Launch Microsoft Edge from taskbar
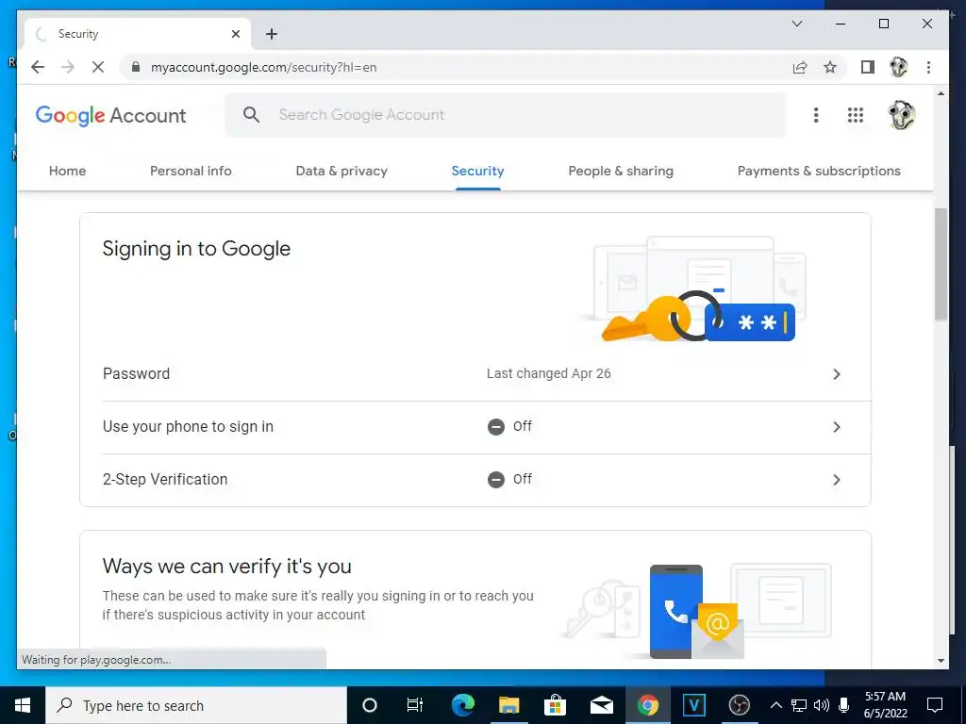The height and width of the screenshot is (724, 966). (x=462, y=705)
